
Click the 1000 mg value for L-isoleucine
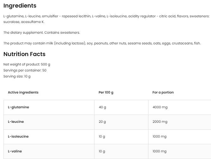[x=160, y=136]
